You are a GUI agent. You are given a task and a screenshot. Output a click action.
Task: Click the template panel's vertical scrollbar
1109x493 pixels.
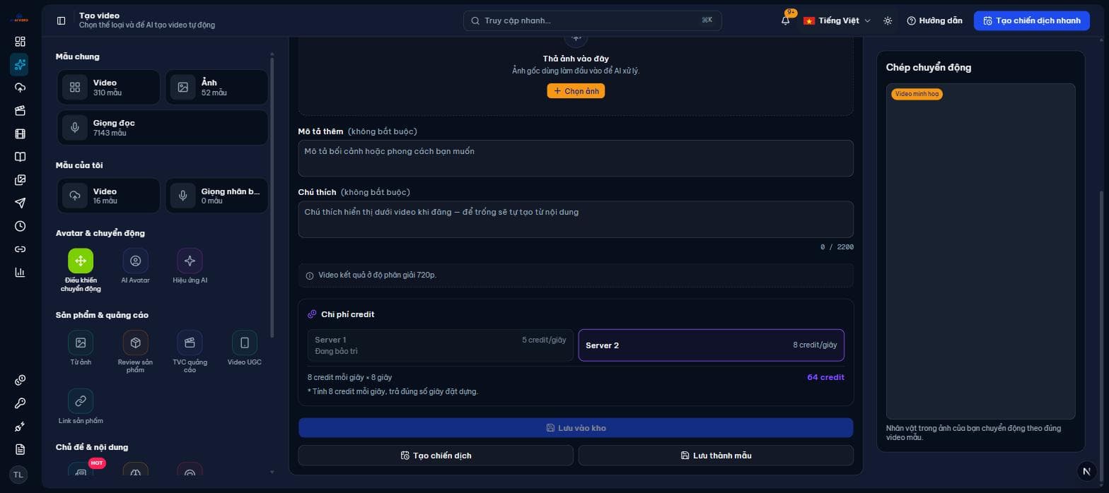272,198
